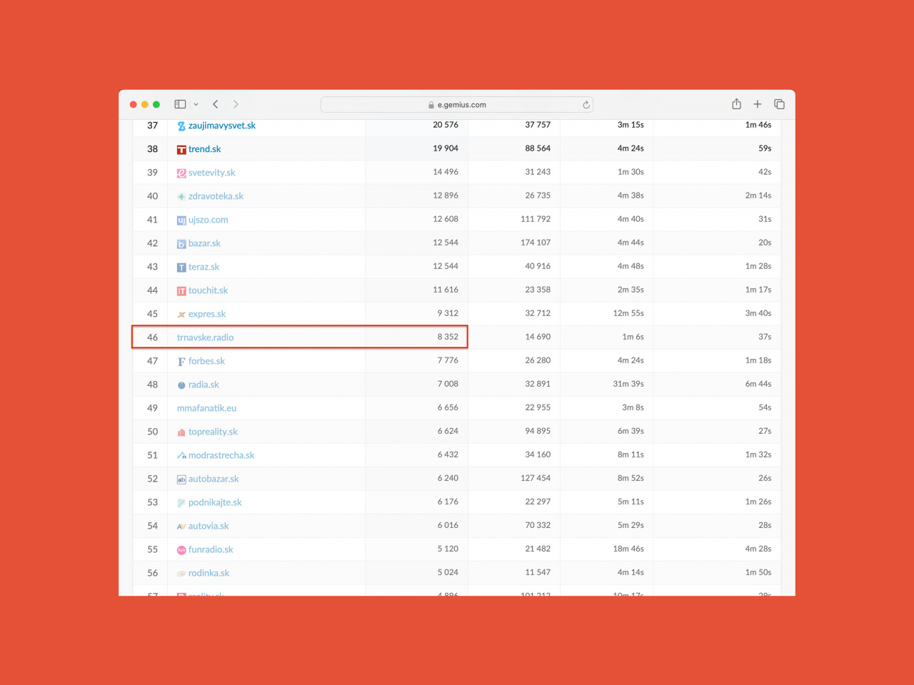The height and width of the screenshot is (685, 914).
Task: Open modrastrecha.sk link
Action: point(221,455)
